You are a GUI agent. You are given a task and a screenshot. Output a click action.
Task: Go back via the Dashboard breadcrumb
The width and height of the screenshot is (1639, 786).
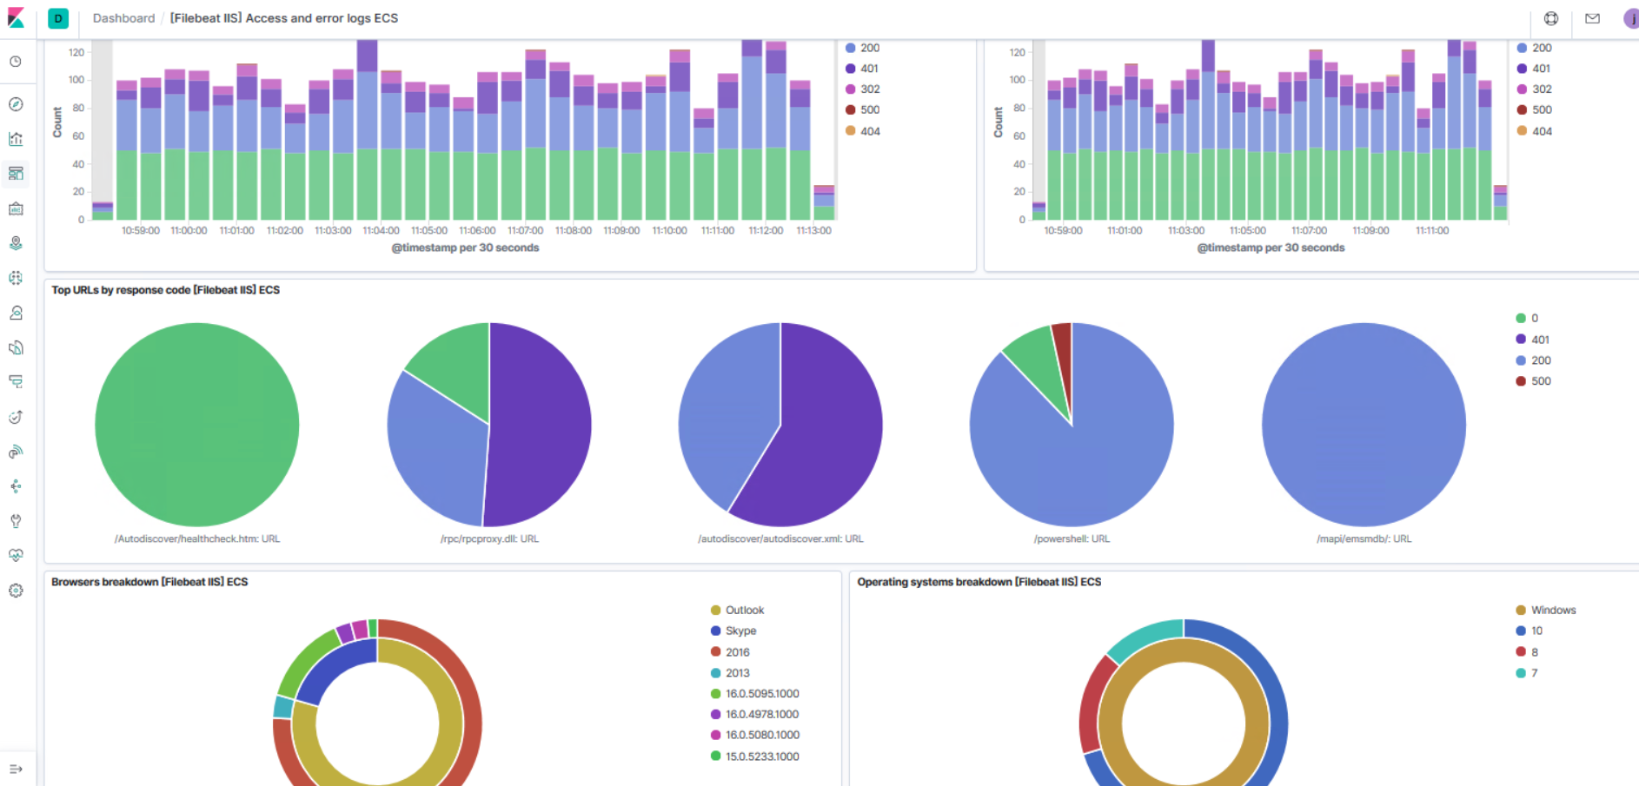(123, 18)
